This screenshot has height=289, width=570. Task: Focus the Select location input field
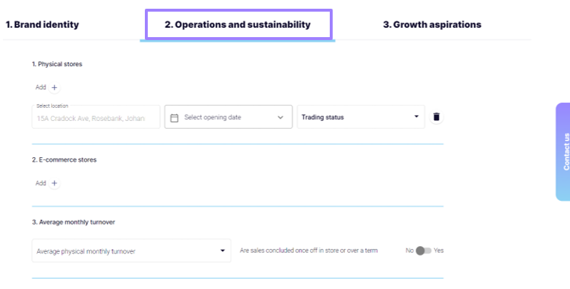coord(96,116)
